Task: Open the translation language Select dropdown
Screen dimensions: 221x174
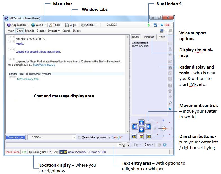Action: [52, 137]
